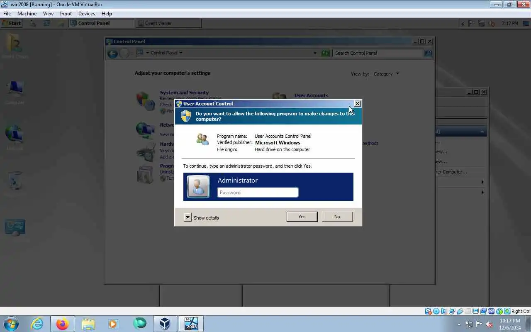Click the Hardware printer icon in Control Panel
Viewport: 531px width, 332px height.
pos(145,152)
